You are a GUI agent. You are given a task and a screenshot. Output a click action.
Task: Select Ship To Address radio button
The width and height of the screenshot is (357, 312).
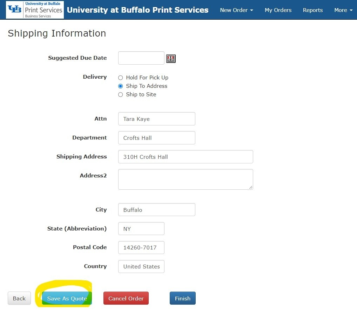[121, 86]
